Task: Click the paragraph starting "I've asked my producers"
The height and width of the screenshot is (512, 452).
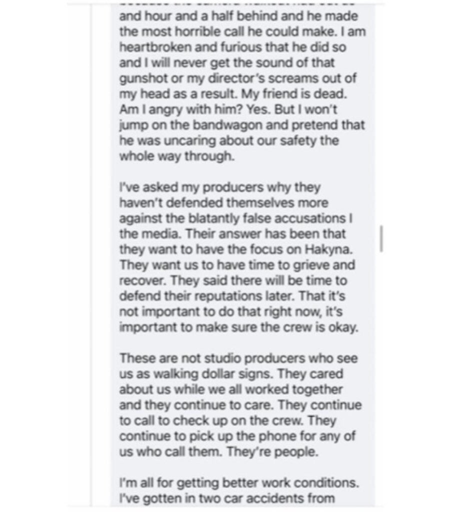Action: coord(239,257)
